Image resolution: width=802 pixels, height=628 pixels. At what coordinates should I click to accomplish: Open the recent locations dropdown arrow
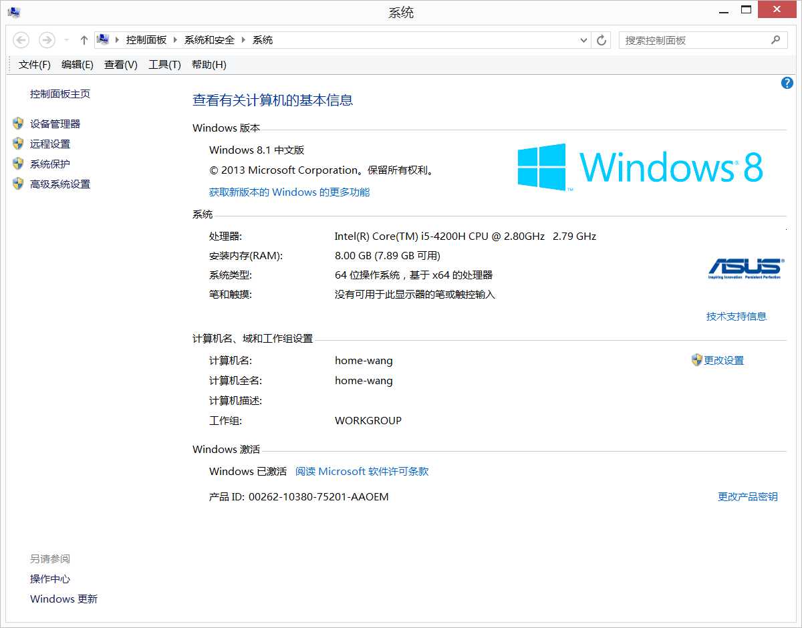(67, 40)
